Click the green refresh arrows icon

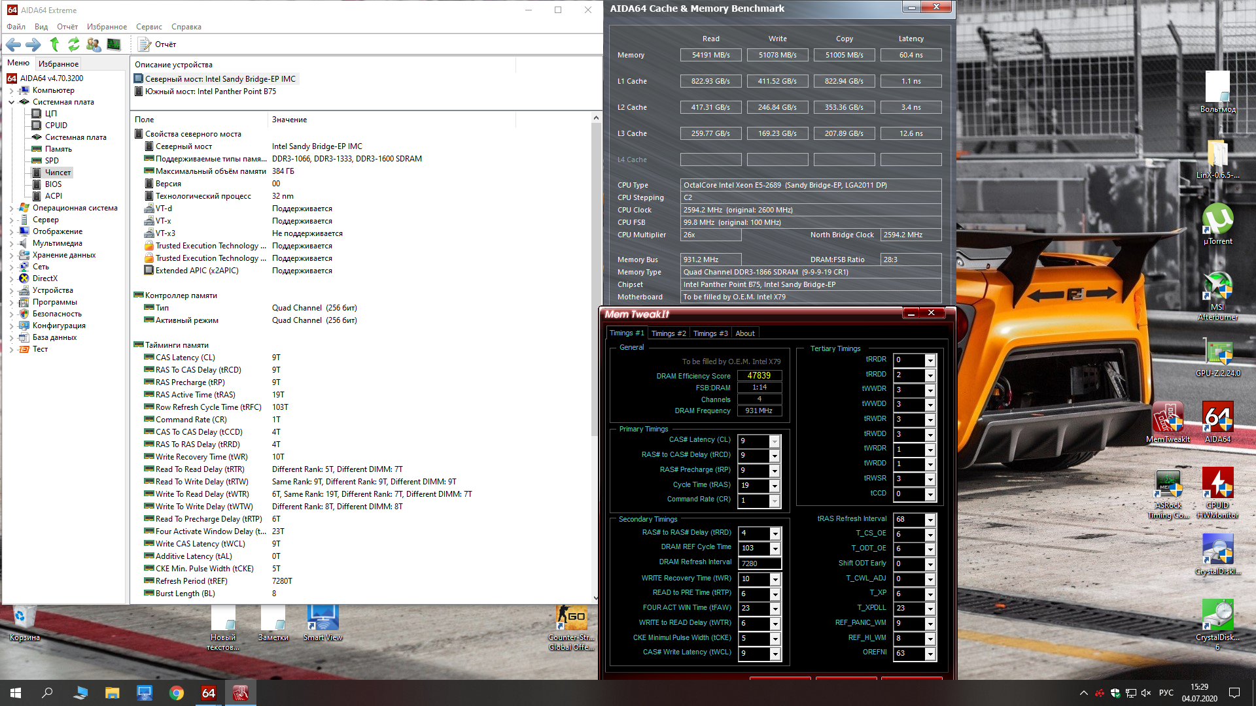click(74, 44)
